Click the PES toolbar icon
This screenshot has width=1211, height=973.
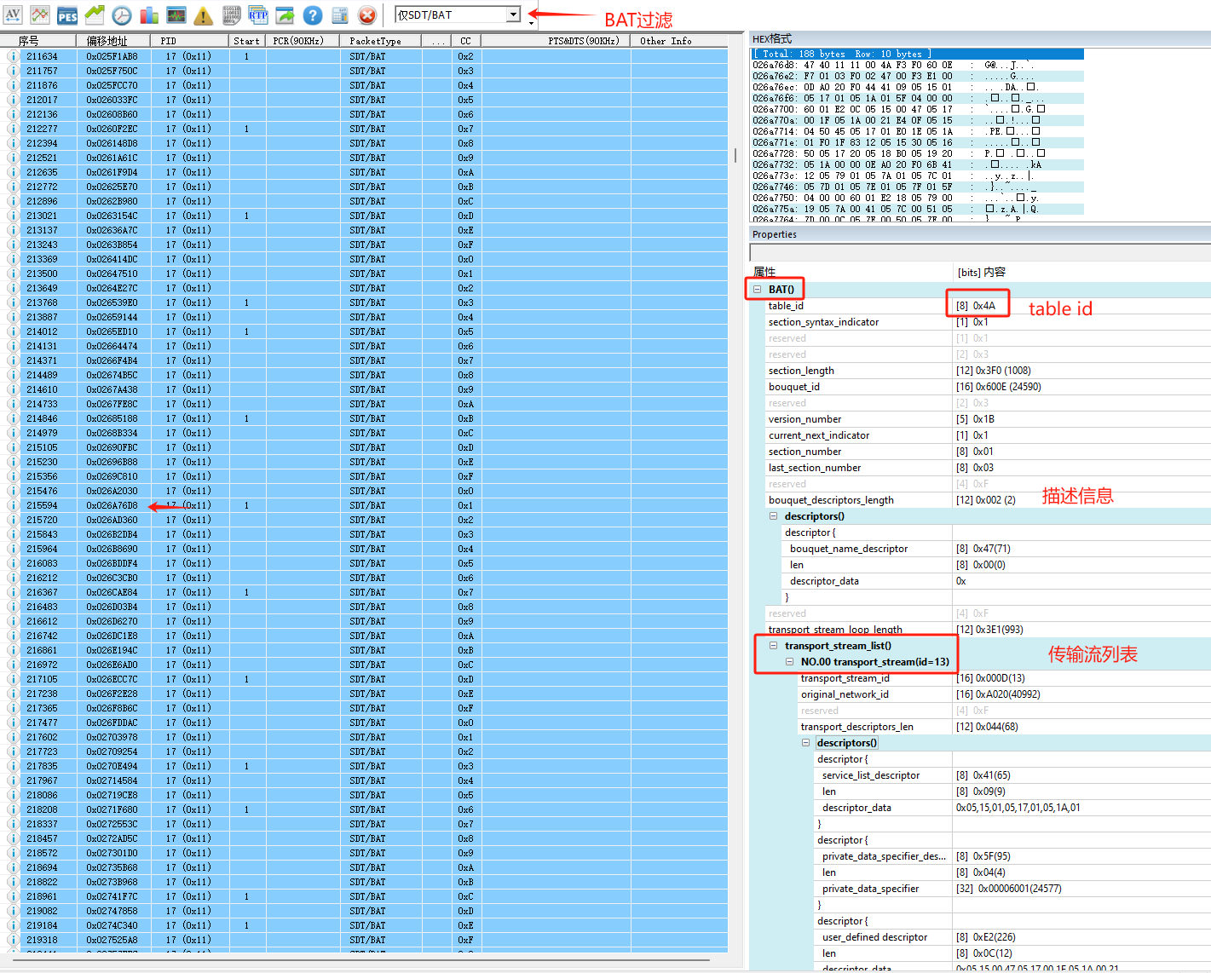tap(67, 14)
